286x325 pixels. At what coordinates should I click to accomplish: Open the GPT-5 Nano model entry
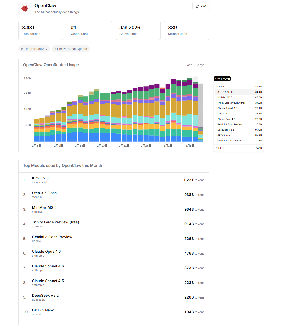pyautogui.click(x=43, y=310)
